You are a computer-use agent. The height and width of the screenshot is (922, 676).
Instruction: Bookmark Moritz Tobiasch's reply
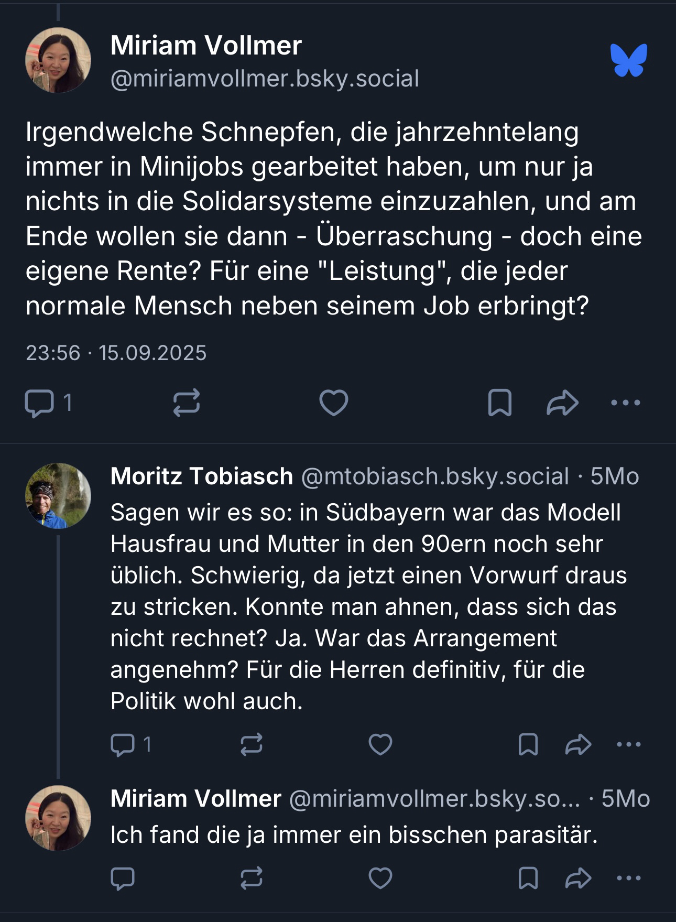528,744
